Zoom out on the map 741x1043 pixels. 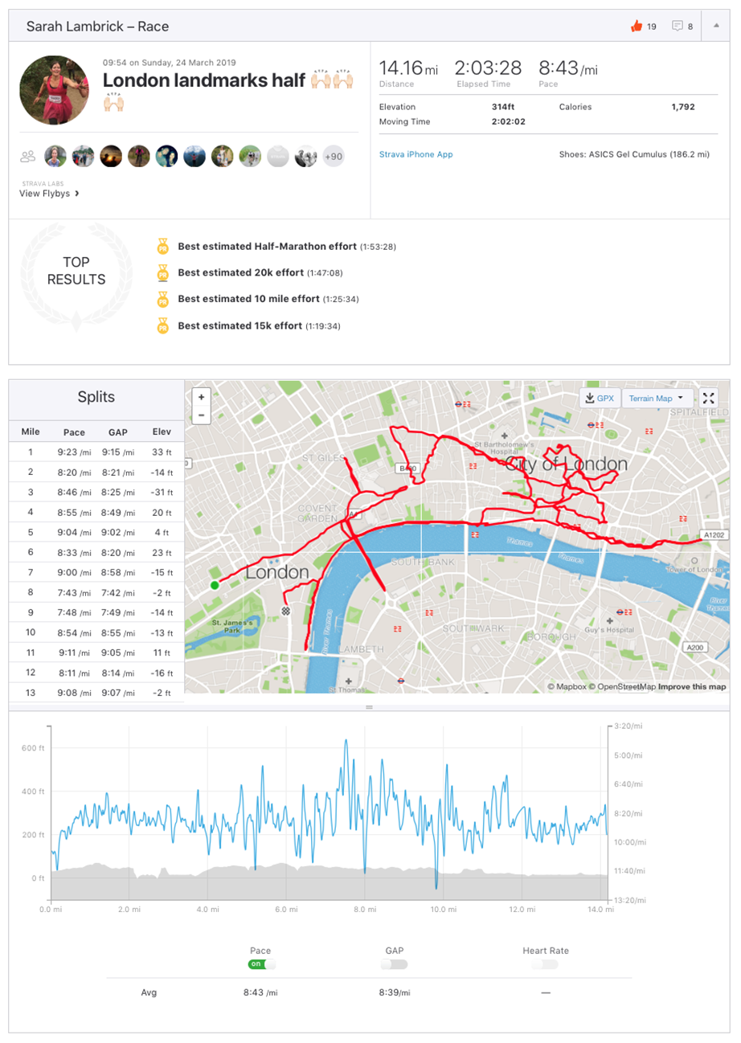[x=201, y=415]
